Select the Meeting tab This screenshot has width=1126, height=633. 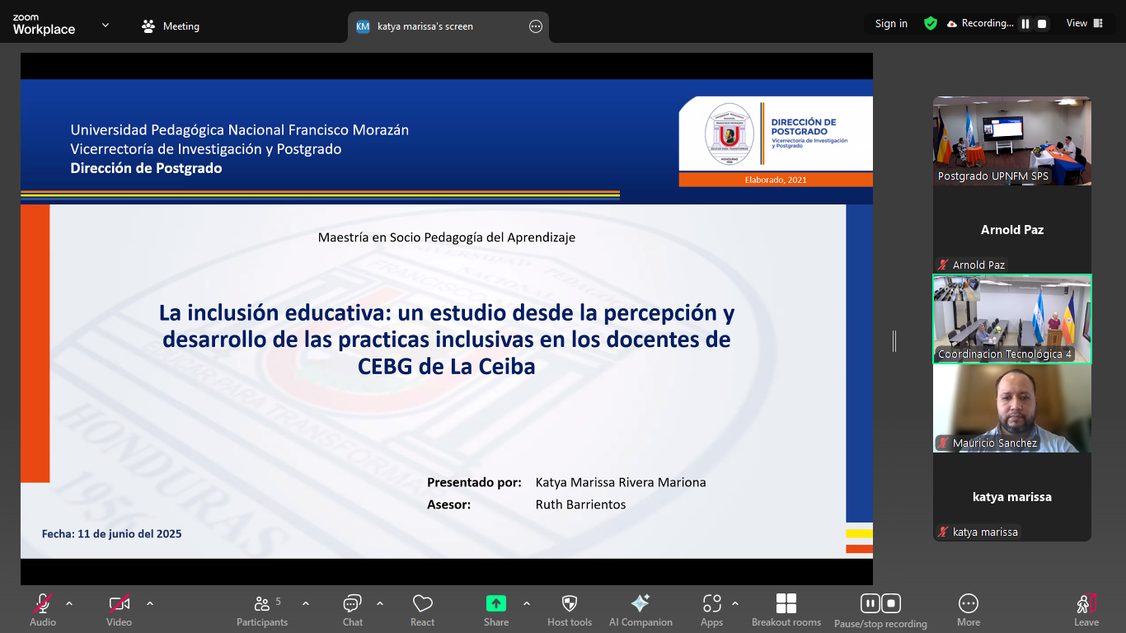[x=171, y=26]
